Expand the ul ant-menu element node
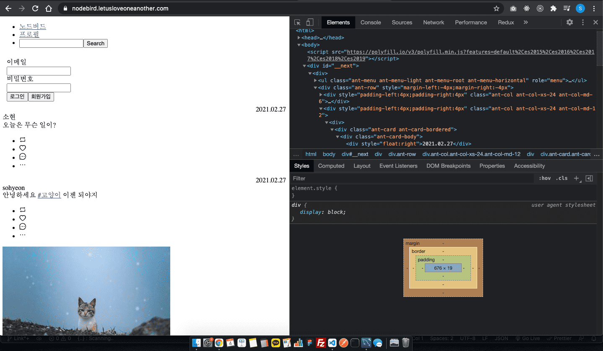Viewport: 603px width, 351px height. pyautogui.click(x=315, y=81)
